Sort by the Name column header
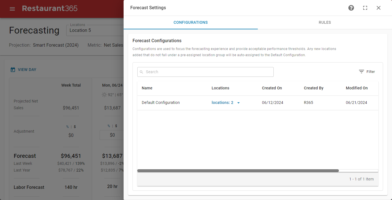 point(147,88)
